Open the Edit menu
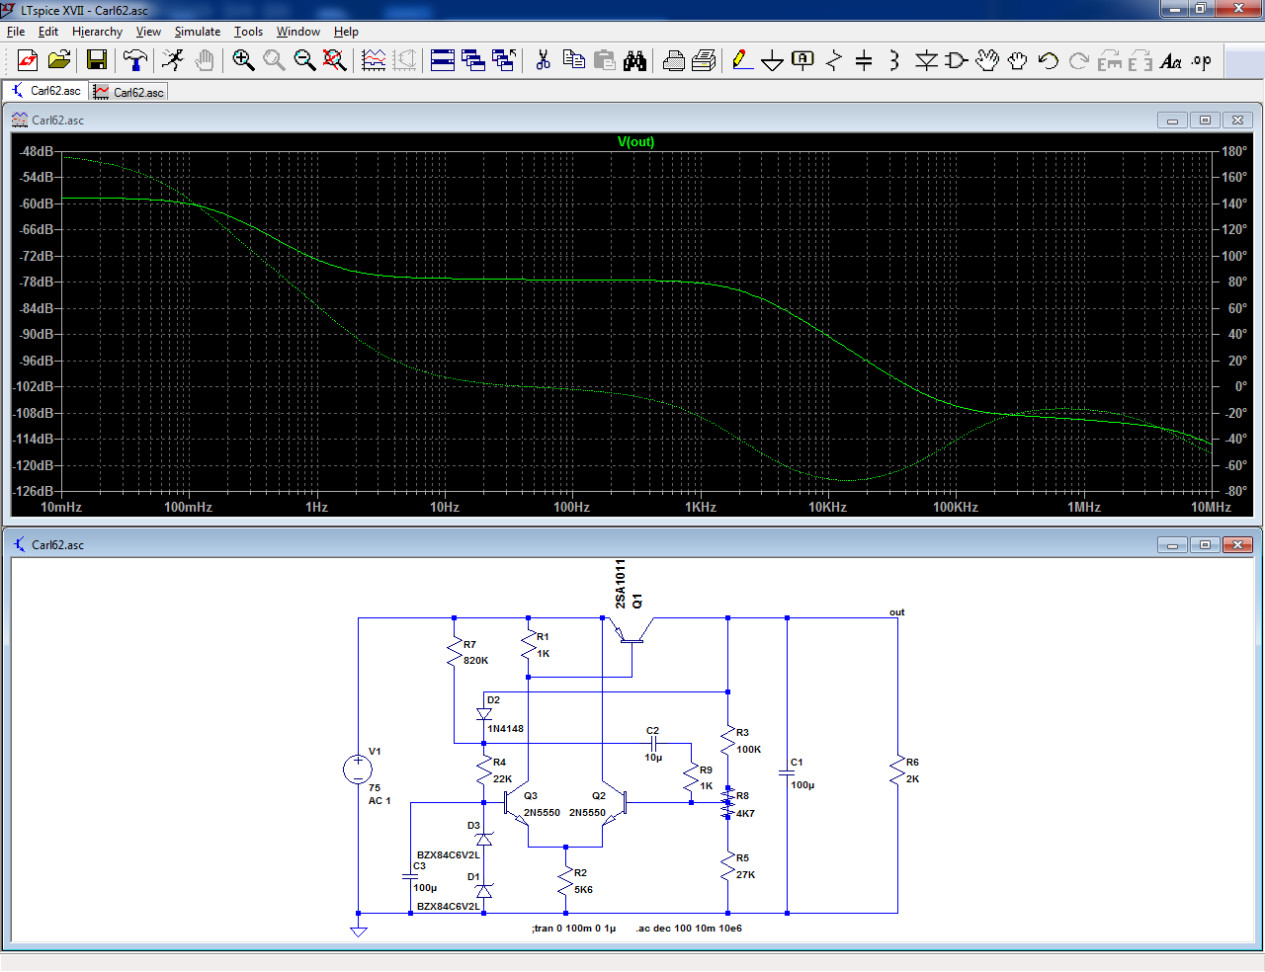Screen dimensions: 1265x972 [x=48, y=32]
